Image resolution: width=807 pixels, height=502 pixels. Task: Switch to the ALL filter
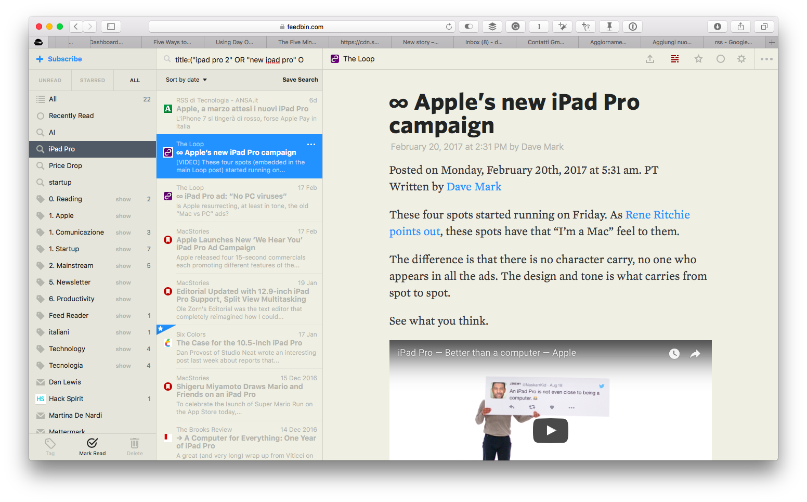coord(135,80)
